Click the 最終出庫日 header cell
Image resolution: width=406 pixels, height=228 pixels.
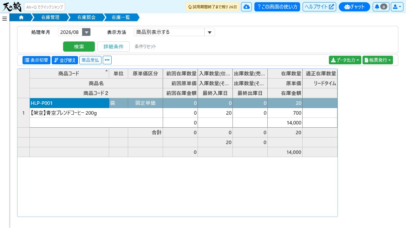(250, 93)
